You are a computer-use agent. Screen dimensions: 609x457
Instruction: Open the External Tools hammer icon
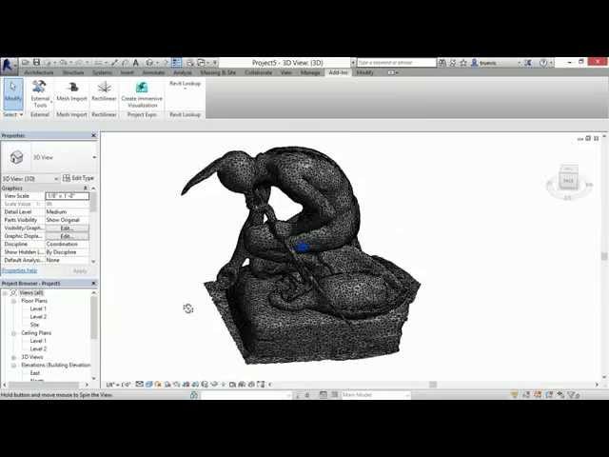tap(39, 87)
